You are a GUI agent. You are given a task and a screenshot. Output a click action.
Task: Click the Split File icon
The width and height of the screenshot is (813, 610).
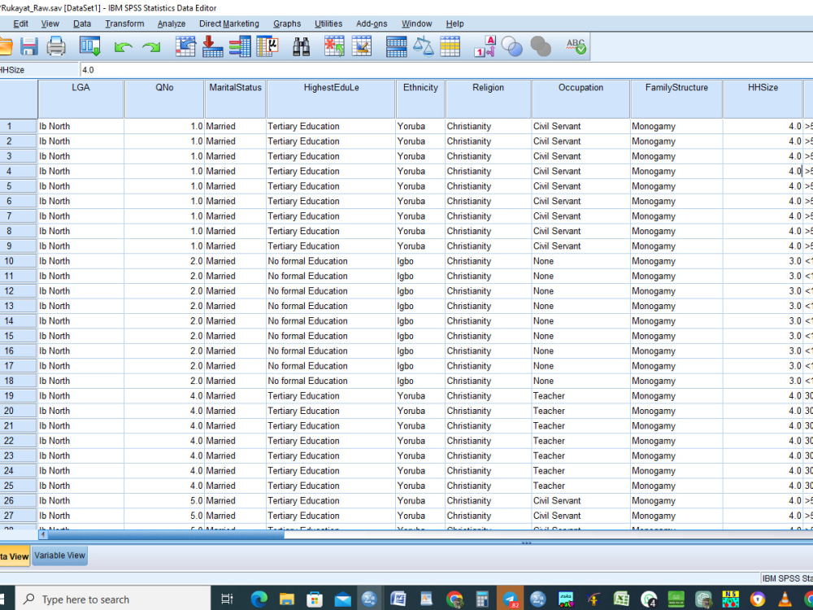pos(396,46)
